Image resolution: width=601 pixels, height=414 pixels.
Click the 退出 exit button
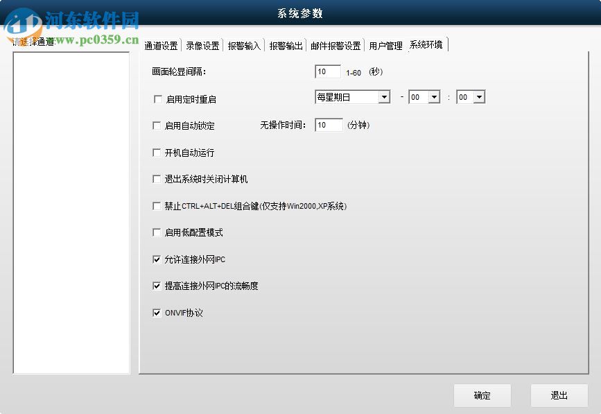559,396
